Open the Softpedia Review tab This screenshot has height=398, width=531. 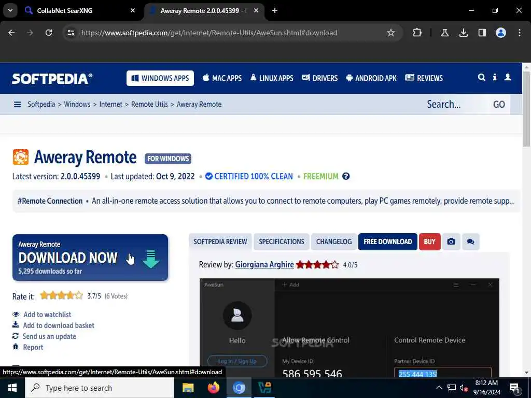[x=220, y=241]
